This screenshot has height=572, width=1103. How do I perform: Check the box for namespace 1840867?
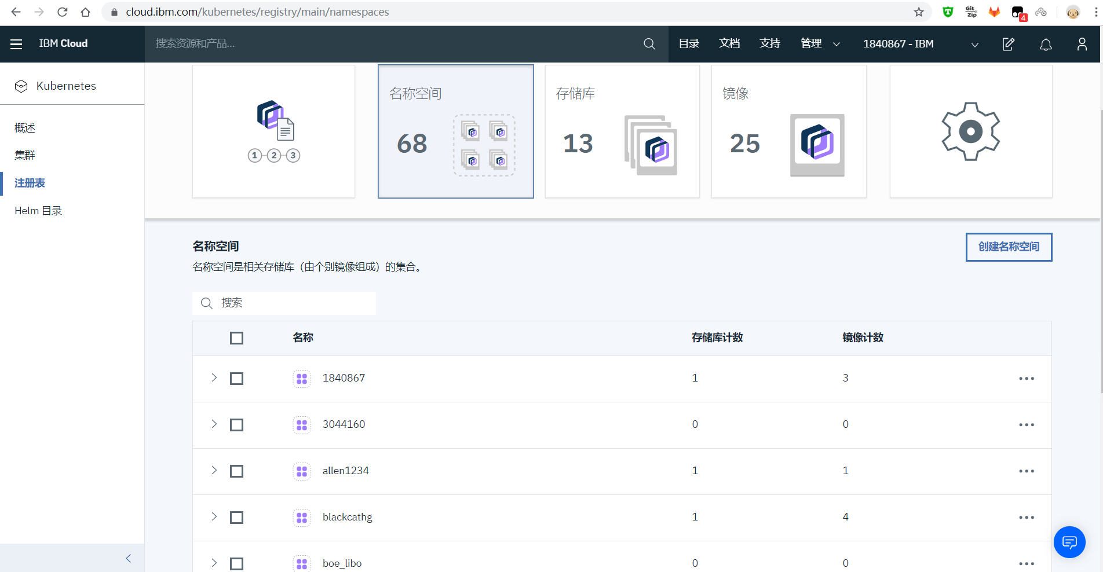tap(236, 379)
